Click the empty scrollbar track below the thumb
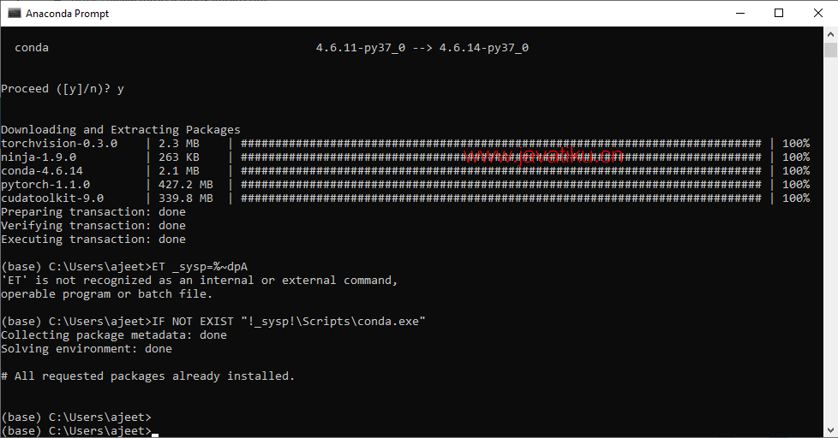The width and height of the screenshot is (838, 438). point(830,240)
